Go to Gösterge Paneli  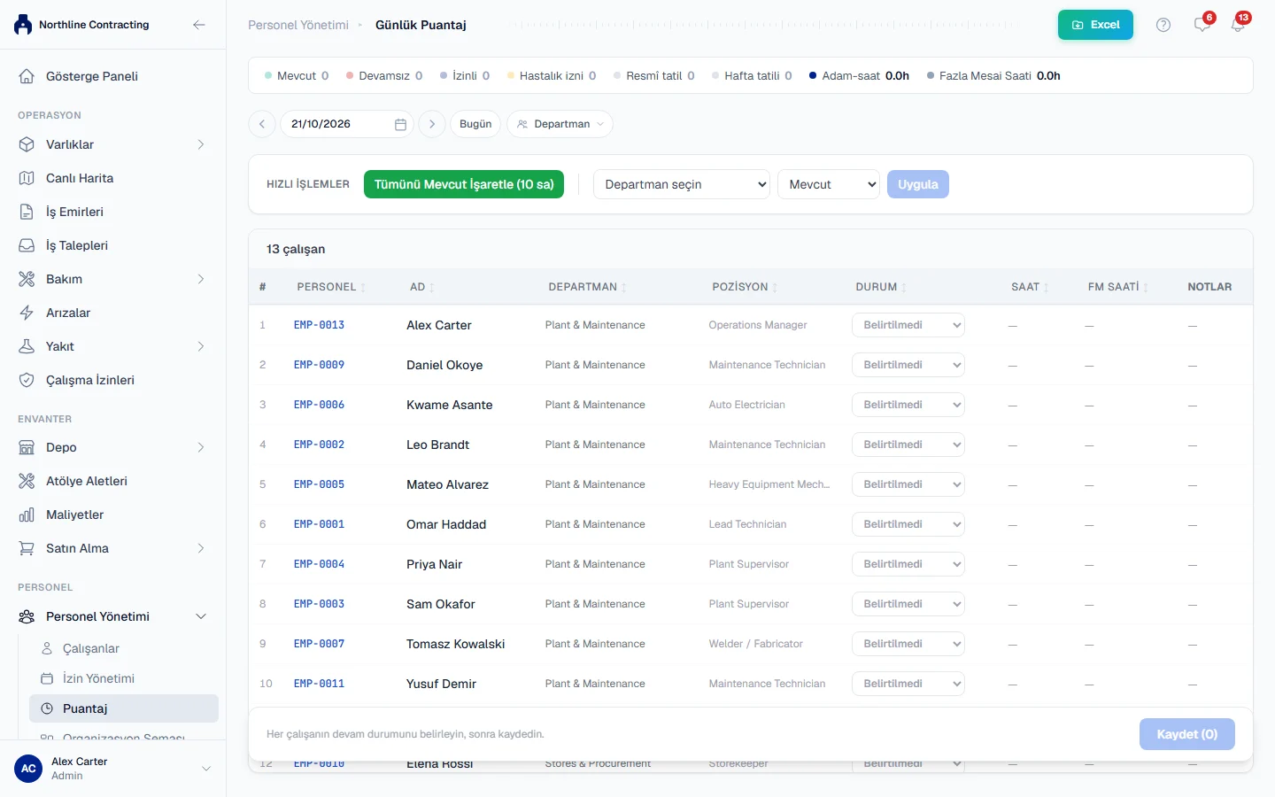[x=113, y=76]
